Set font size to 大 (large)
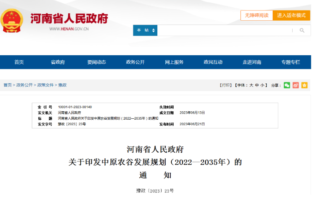Screen dimensions: 312x202 pos(252,85)
